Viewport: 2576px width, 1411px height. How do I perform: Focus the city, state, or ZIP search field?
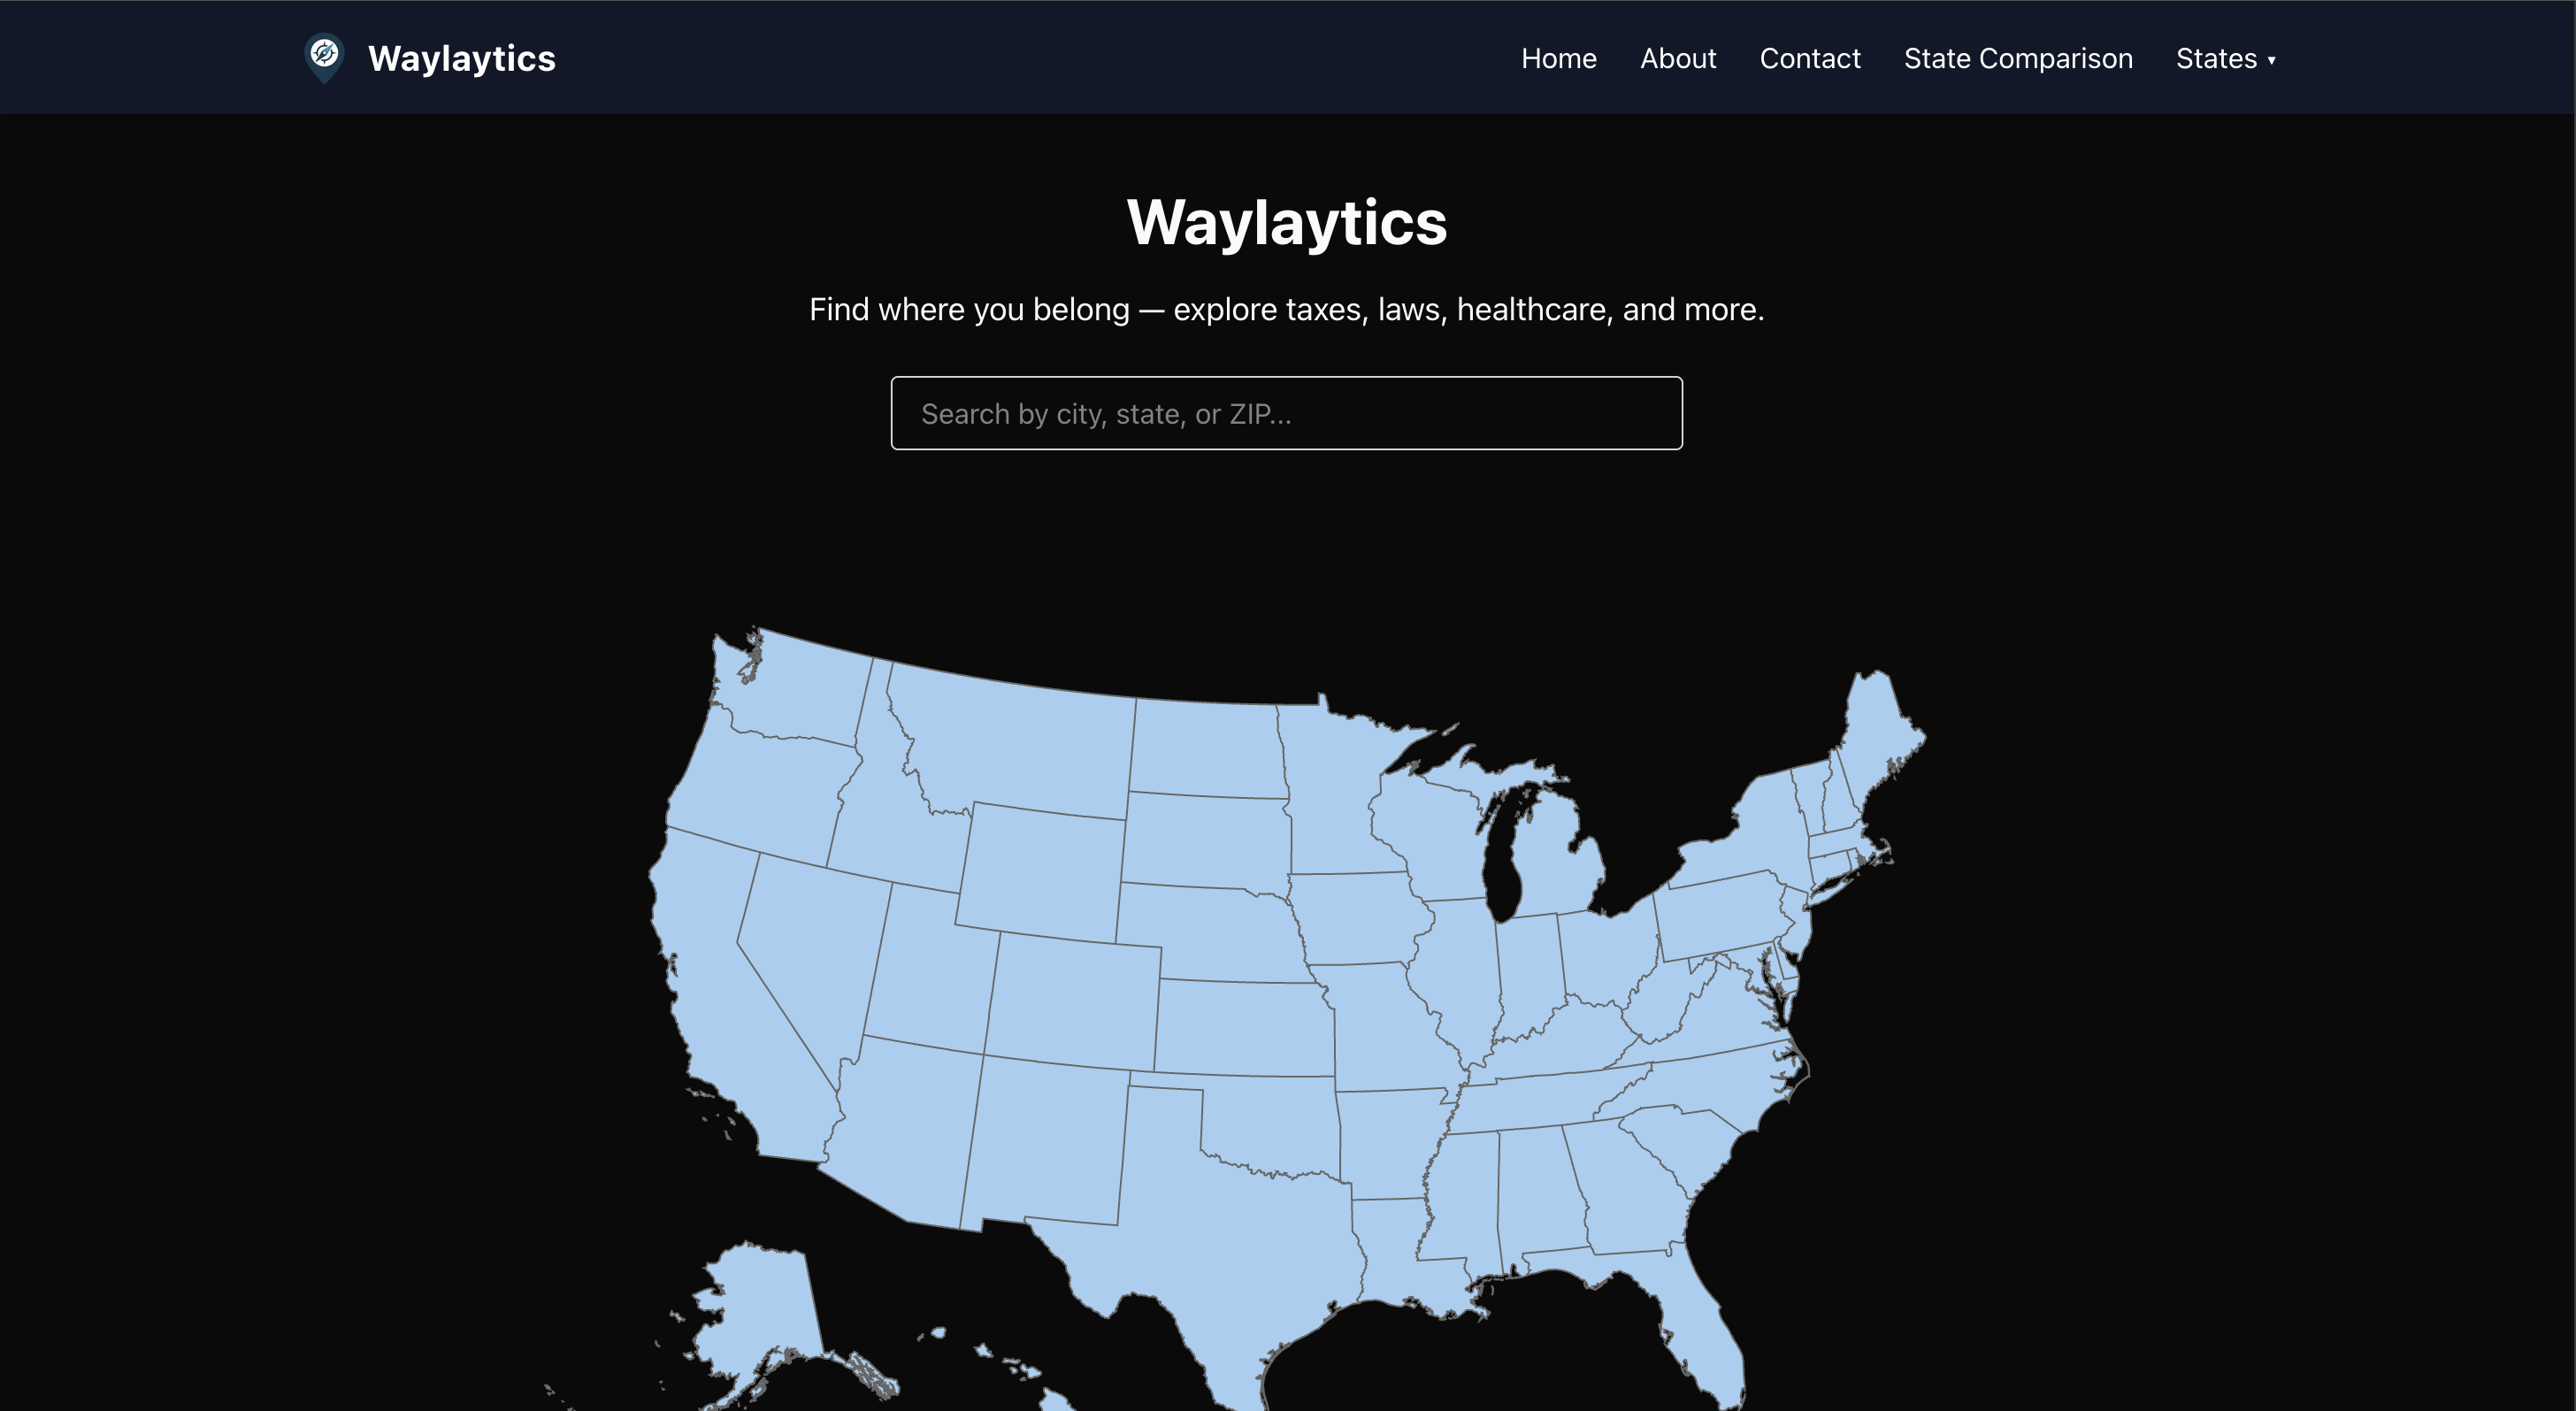(x=1287, y=413)
